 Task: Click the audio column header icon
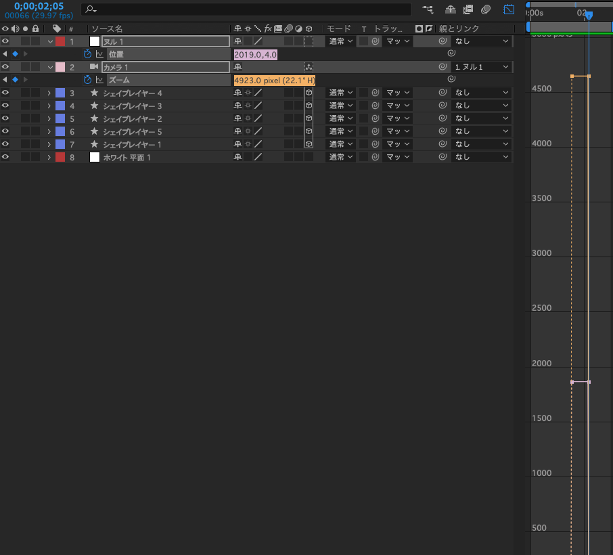point(16,28)
